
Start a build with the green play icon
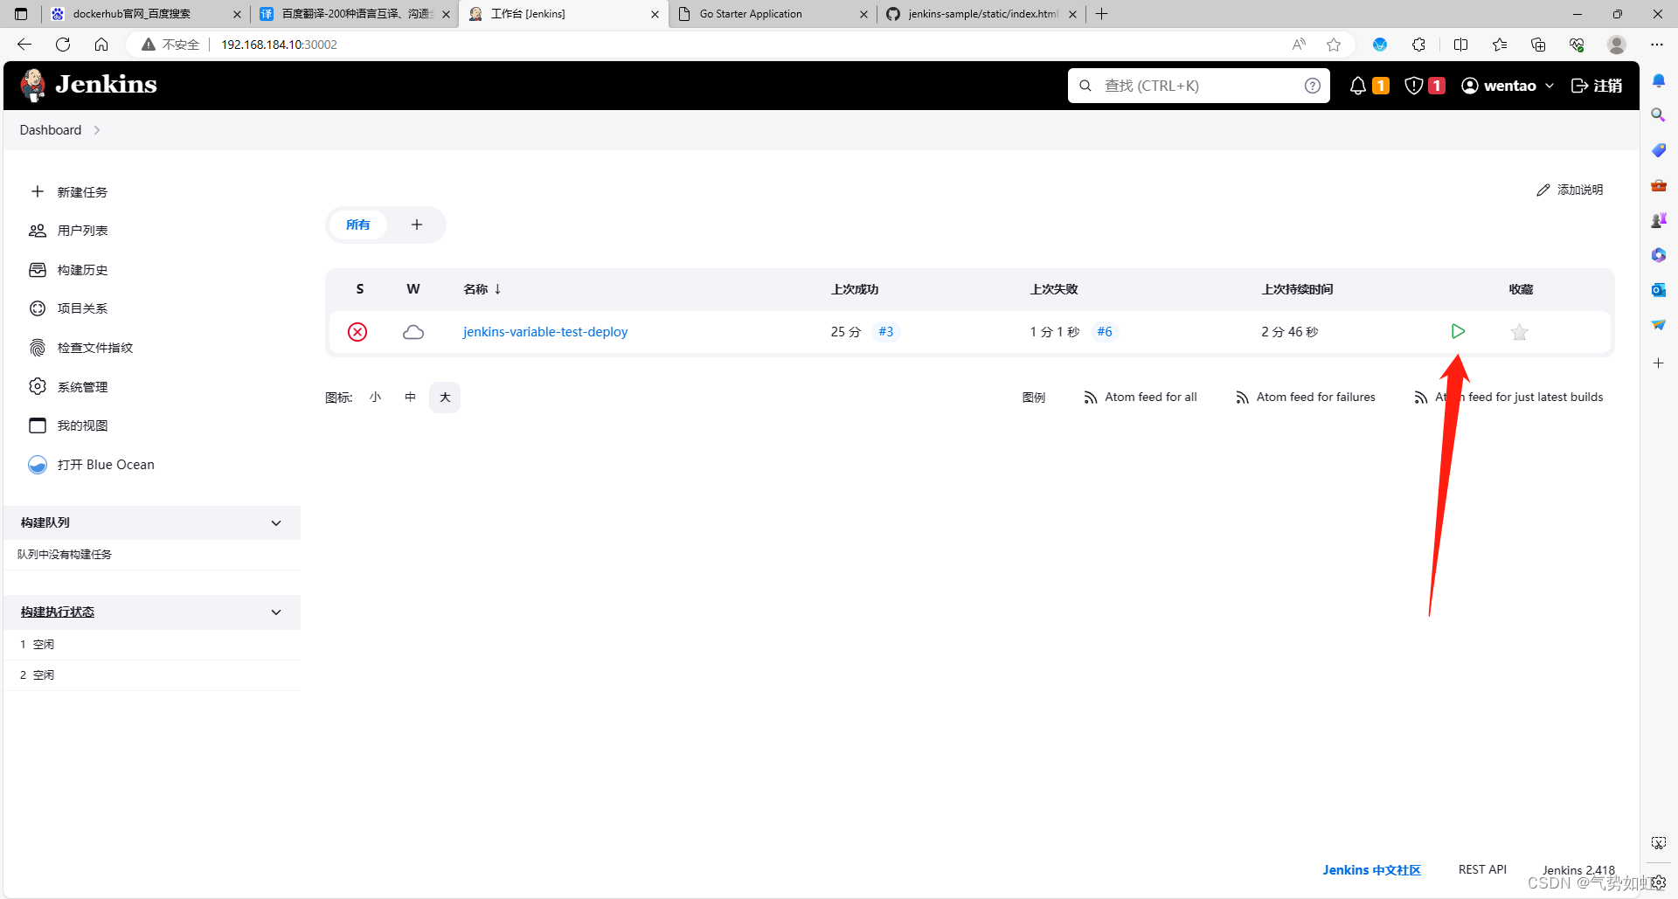tap(1458, 331)
